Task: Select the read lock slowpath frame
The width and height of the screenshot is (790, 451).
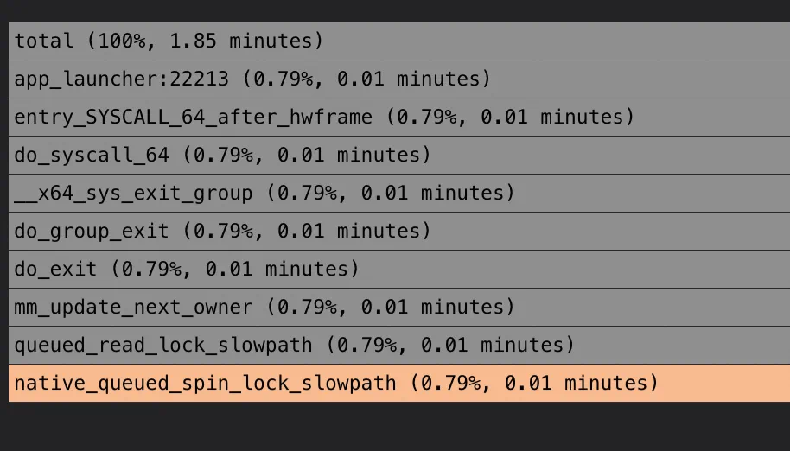Action: coord(399,345)
